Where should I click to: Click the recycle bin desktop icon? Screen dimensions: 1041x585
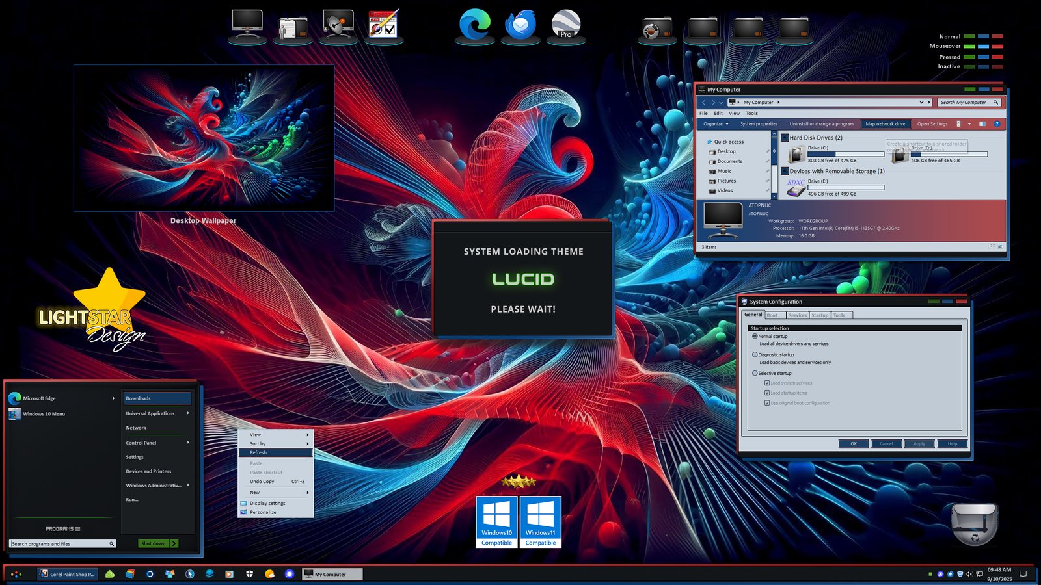point(974,524)
